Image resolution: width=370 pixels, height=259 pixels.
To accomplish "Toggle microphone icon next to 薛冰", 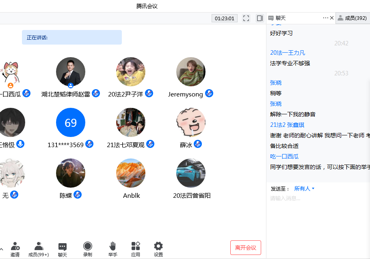I will click(x=198, y=144).
